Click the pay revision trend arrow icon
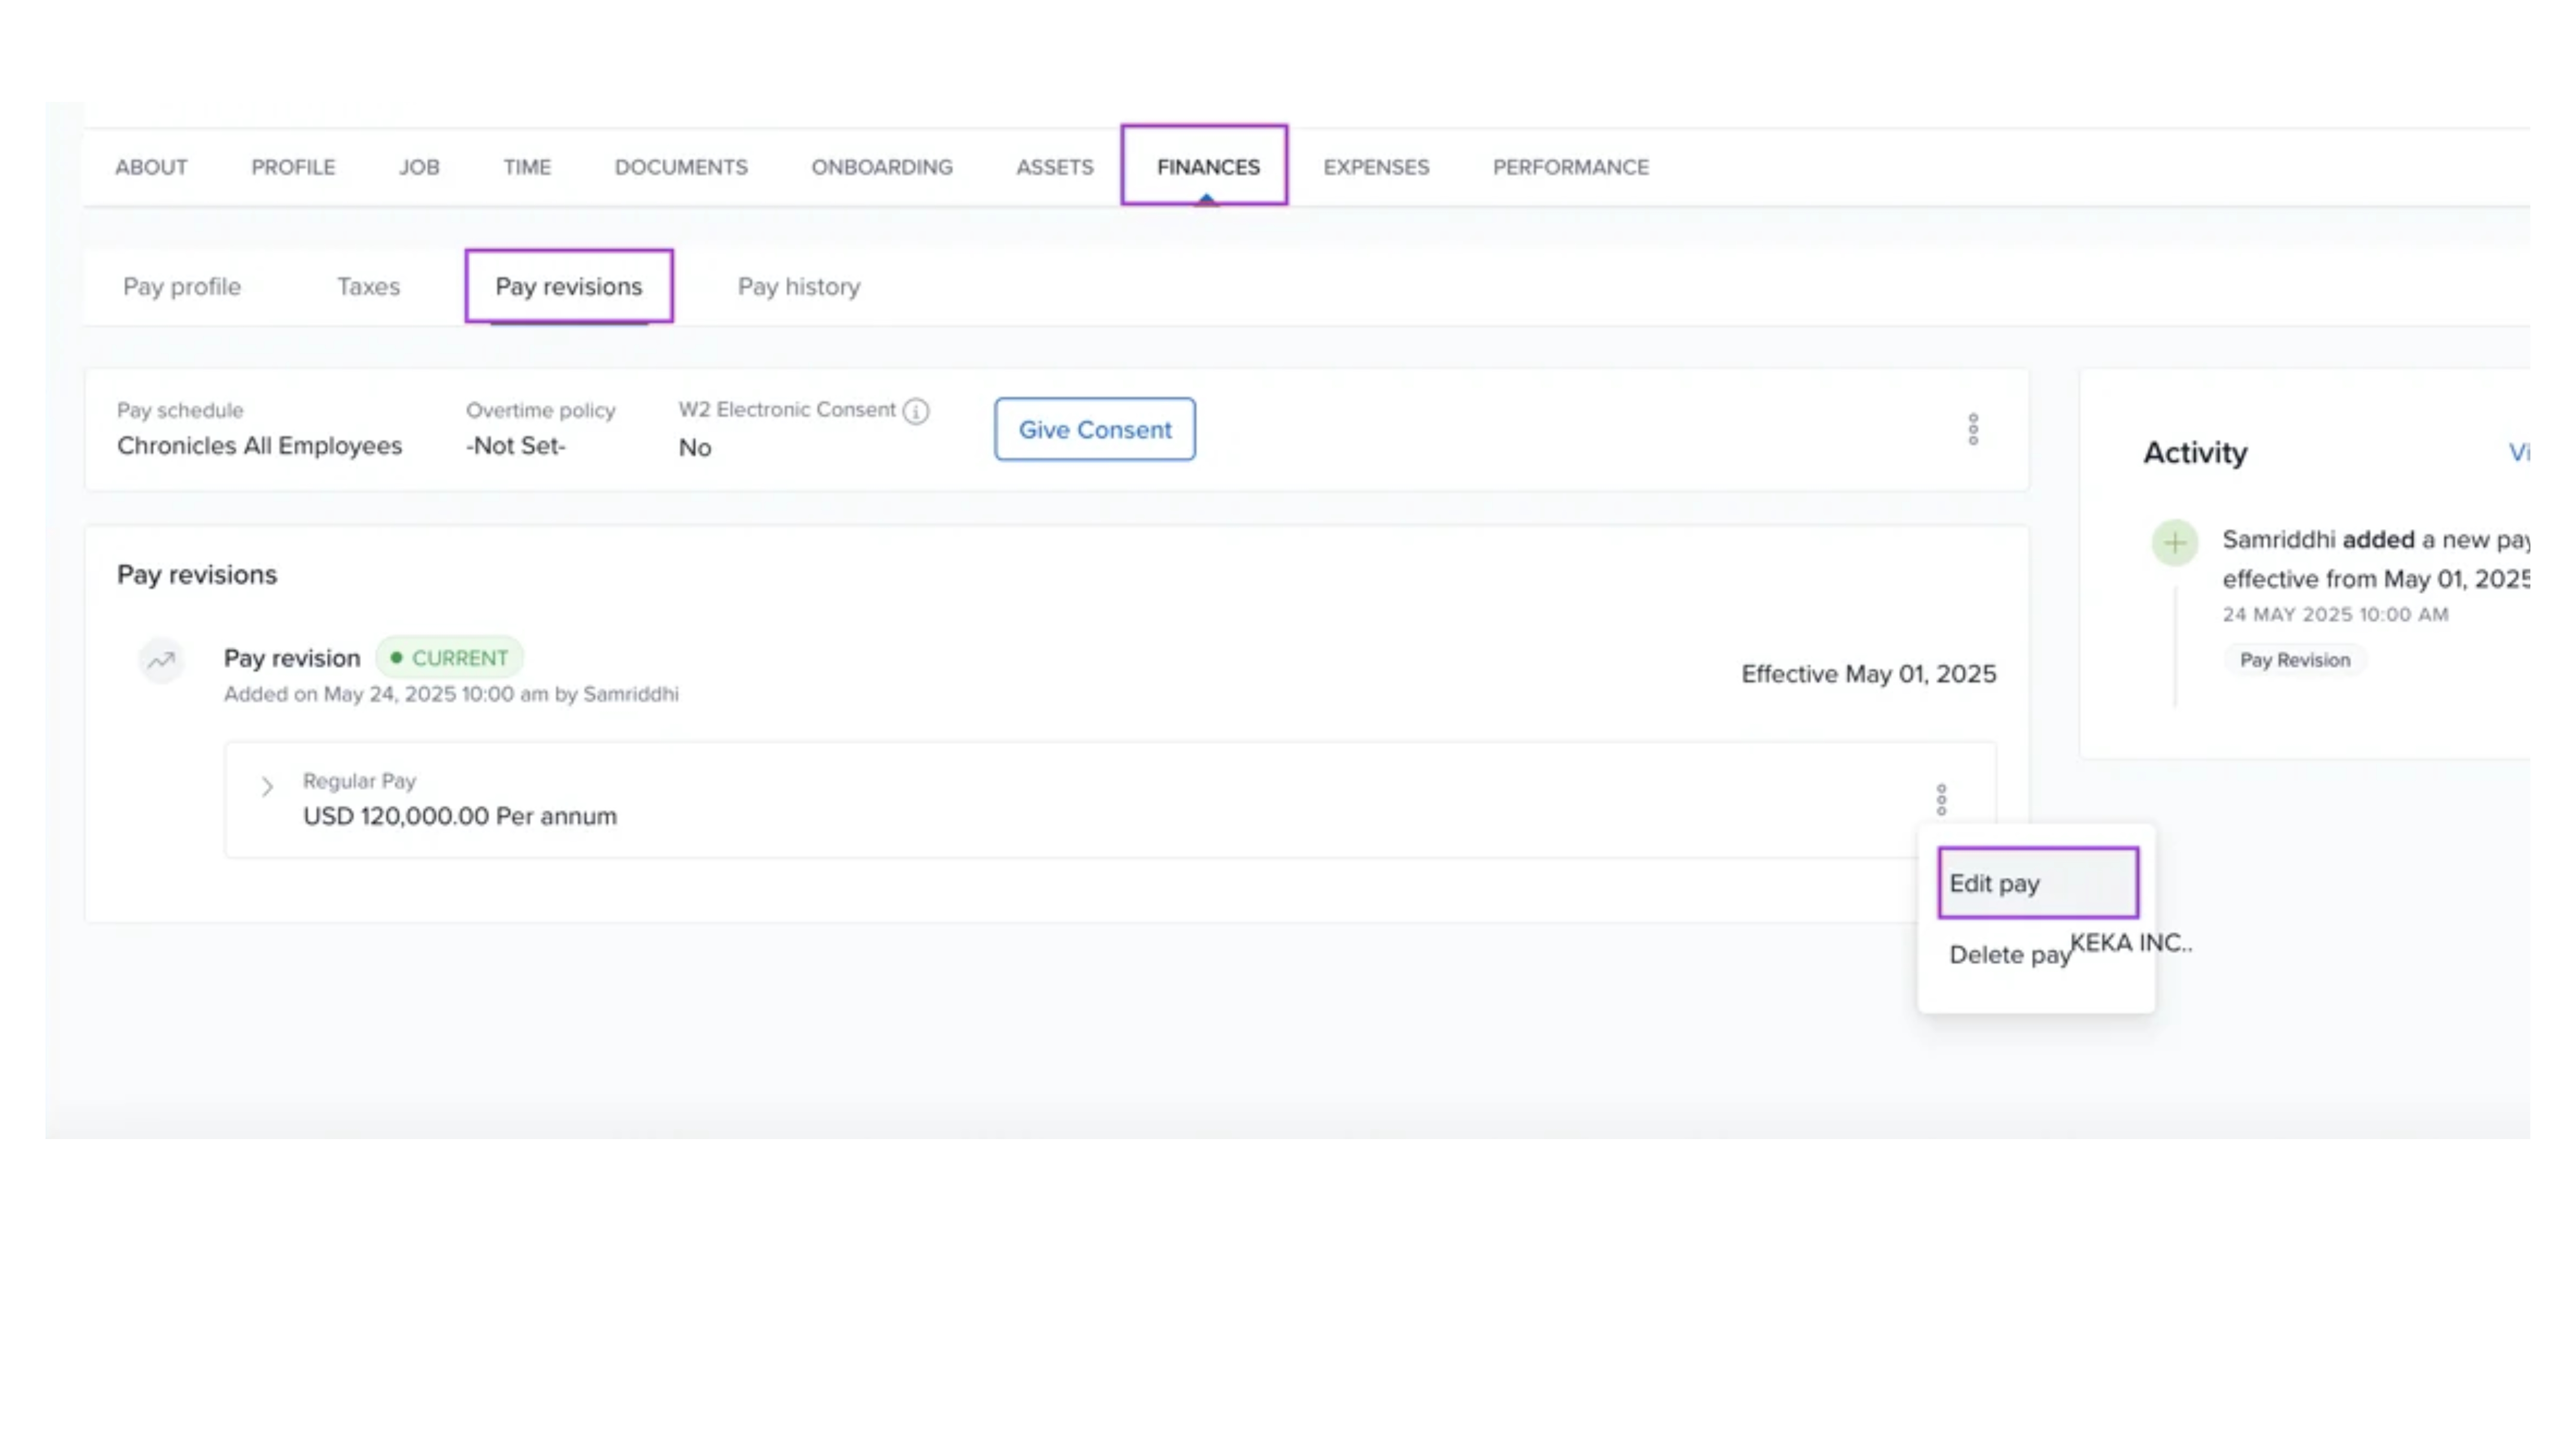The image size is (2576, 1449). [161, 660]
